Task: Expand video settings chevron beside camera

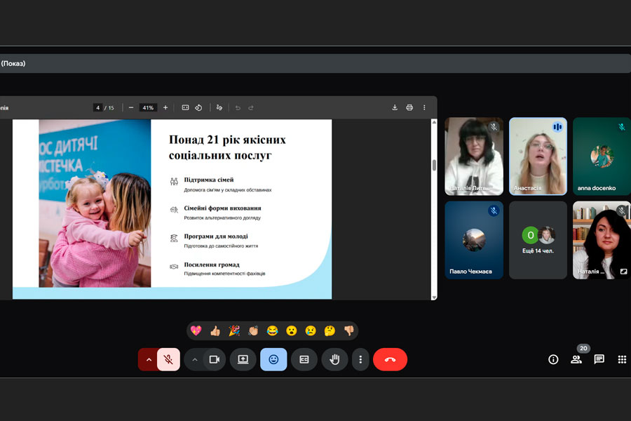Action: (x=195, y=359)
